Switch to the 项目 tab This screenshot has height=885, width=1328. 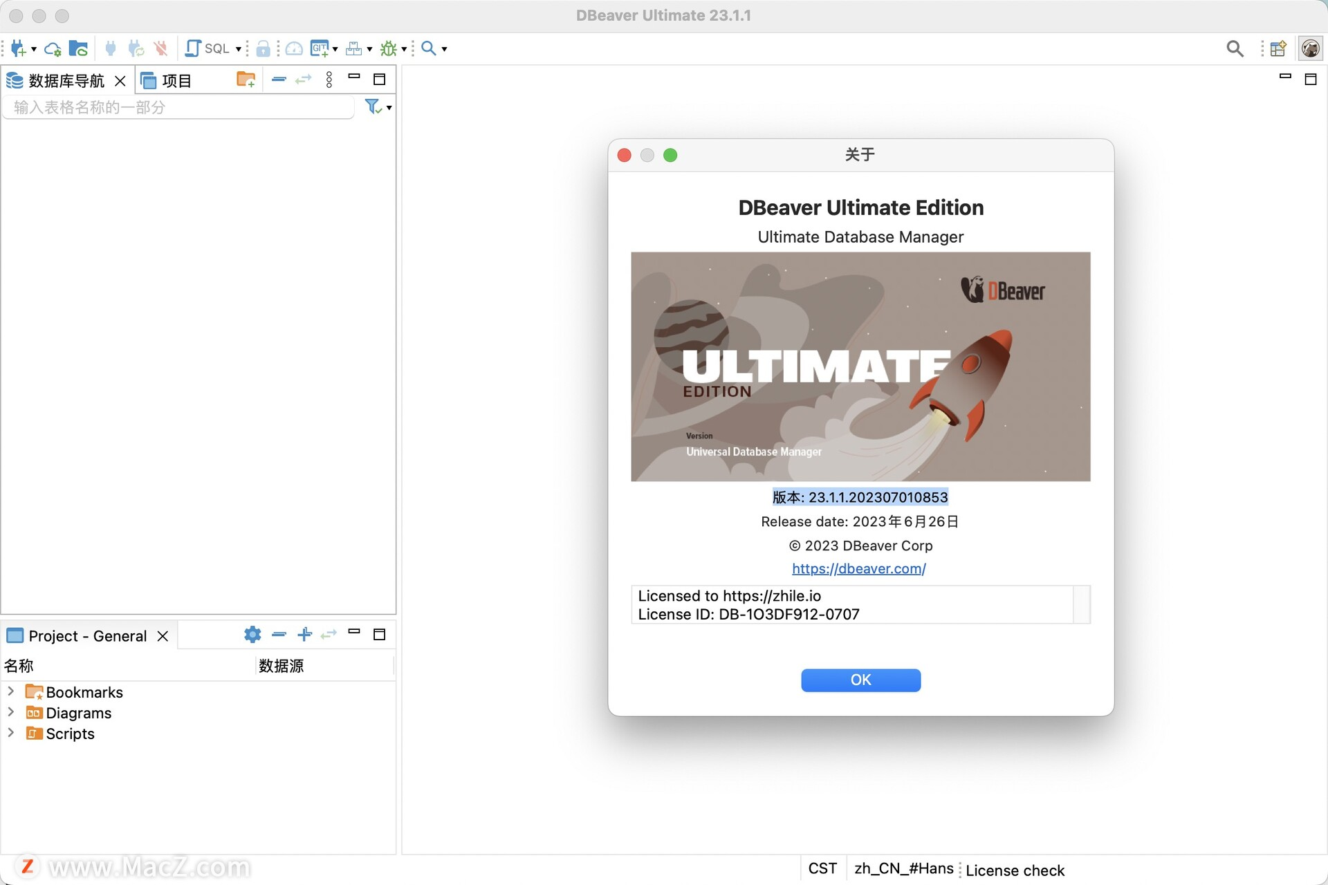coord(166,81)
